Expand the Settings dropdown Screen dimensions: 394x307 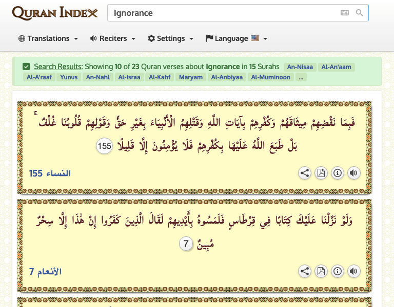pyautogui.click(x=171, y=38)
